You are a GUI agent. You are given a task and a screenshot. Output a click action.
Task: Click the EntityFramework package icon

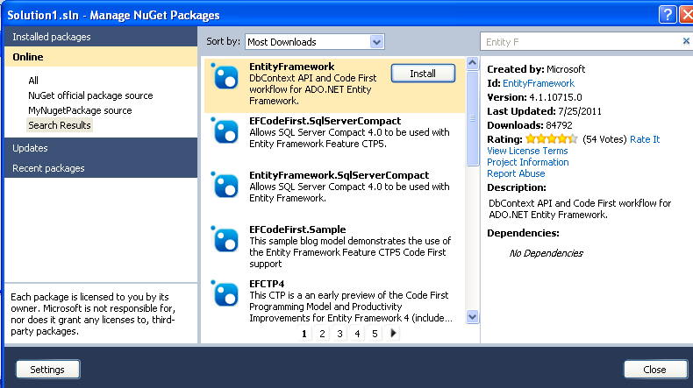pyautogui.click(x=226, y=75)
